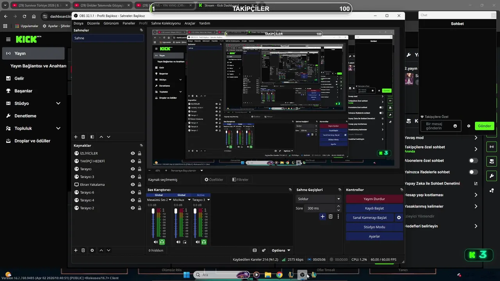Open advanced audio properties gears icon
The width and height of the screenshot is (500, 281).
(264, 251)
